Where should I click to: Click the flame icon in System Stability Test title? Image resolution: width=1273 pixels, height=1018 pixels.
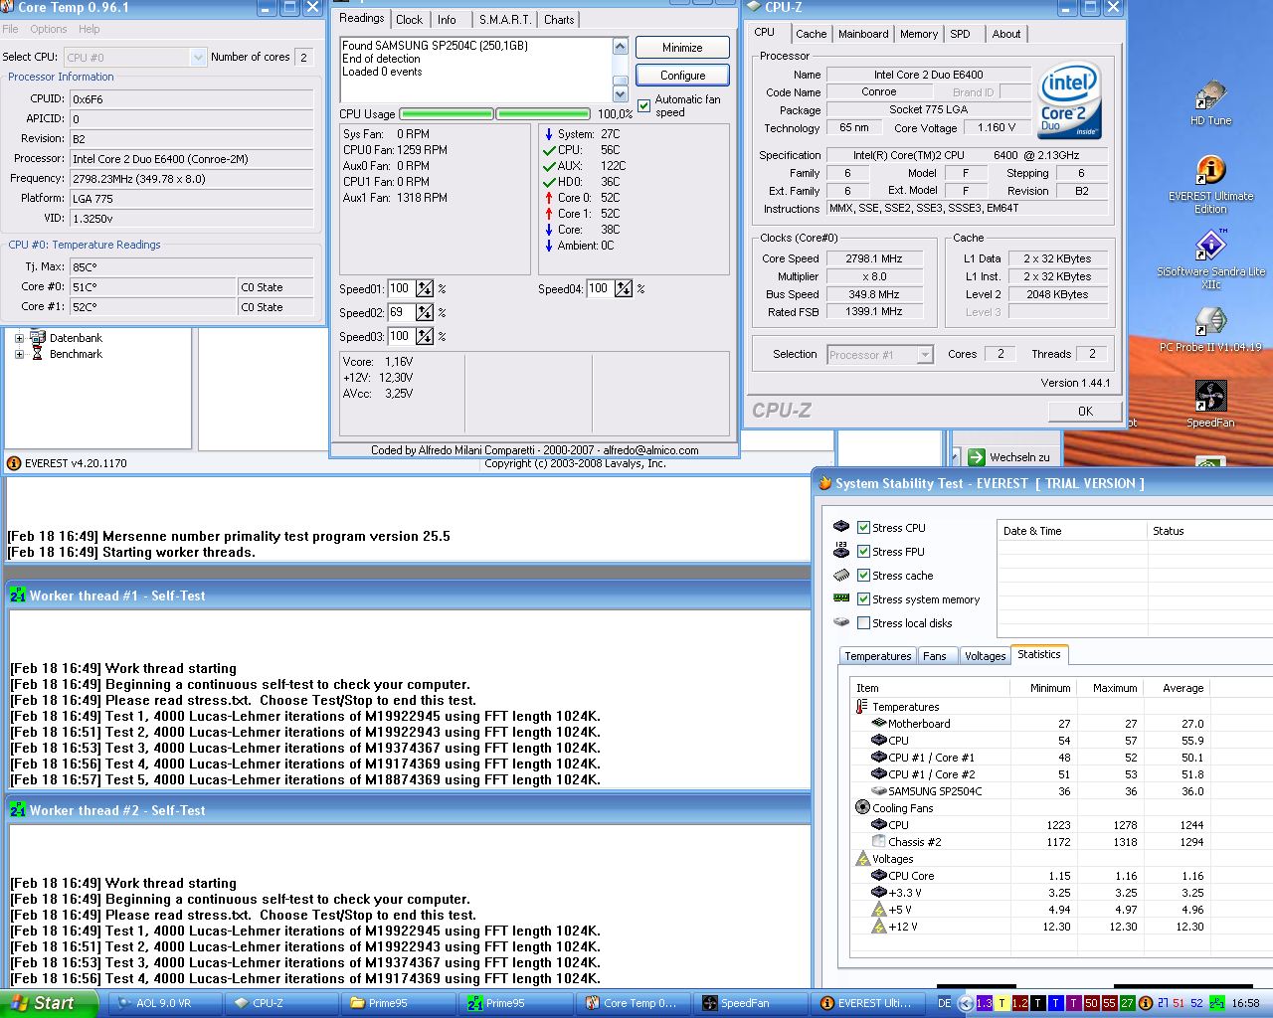(823, 484)
